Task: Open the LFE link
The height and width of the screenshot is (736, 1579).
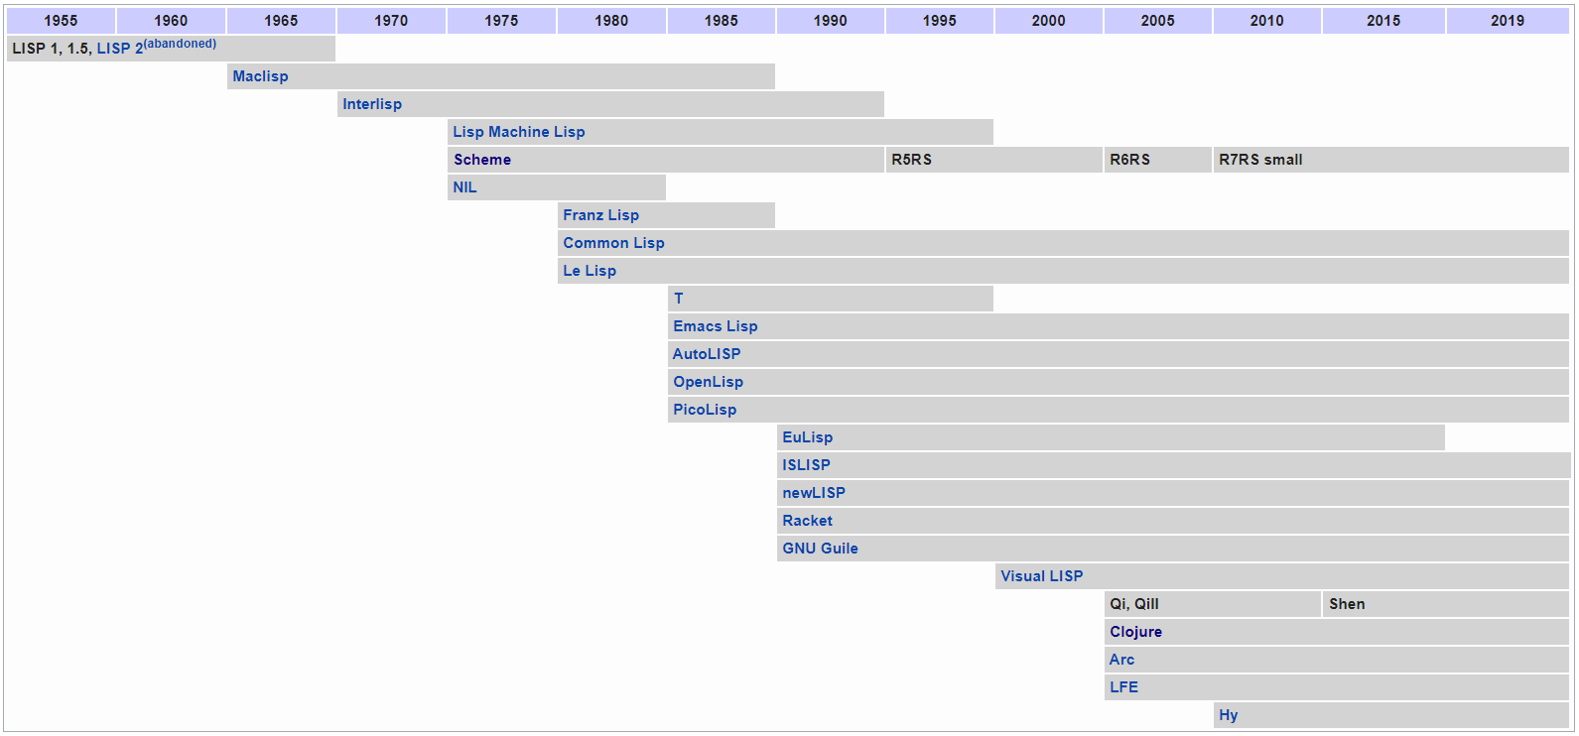Action: [x=1123, y=687]
